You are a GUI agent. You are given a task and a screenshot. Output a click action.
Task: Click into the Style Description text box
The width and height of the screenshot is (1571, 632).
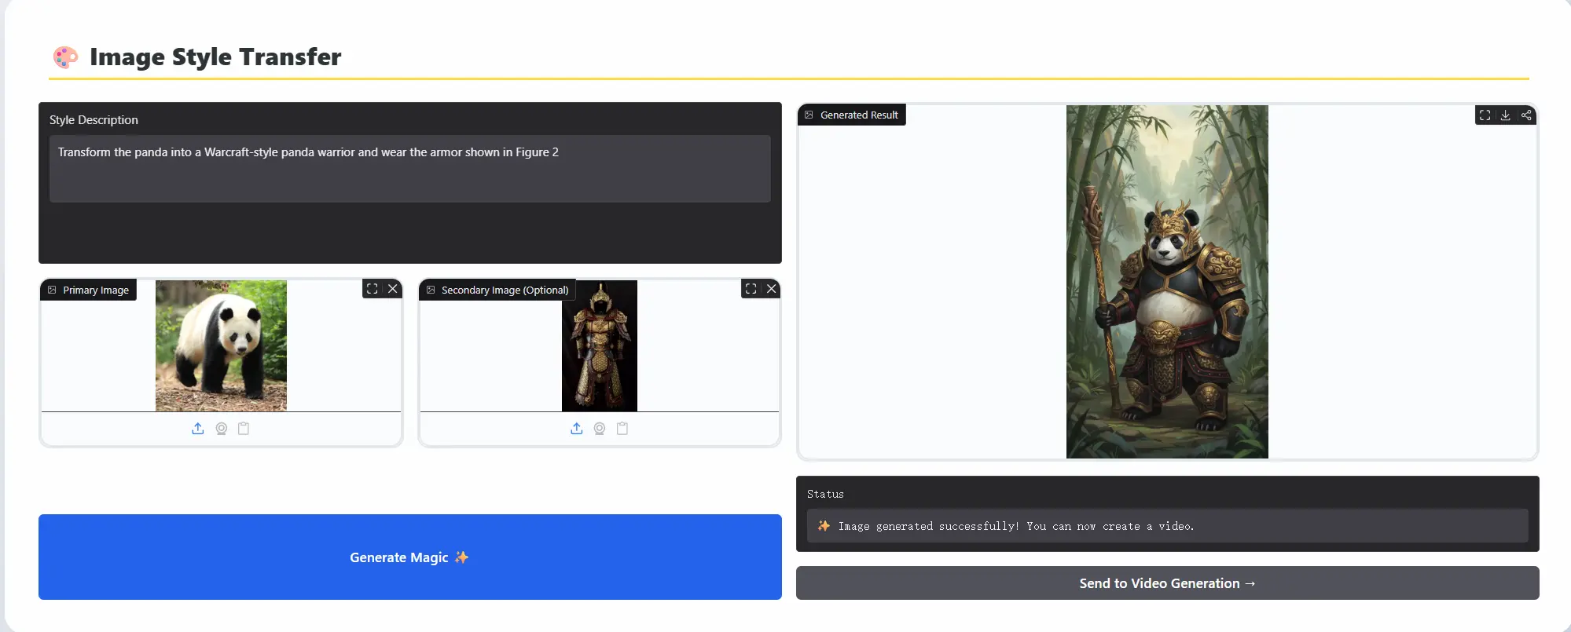click(409, 168)
